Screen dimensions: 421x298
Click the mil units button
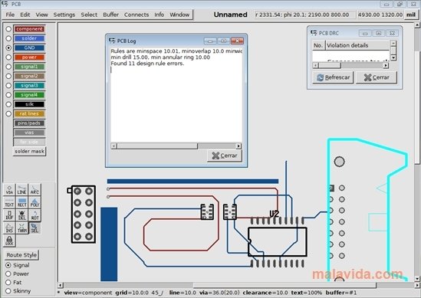click(x=411, y=15)
